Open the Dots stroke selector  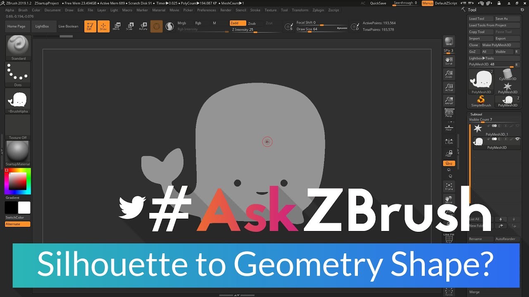pos(18,74)
